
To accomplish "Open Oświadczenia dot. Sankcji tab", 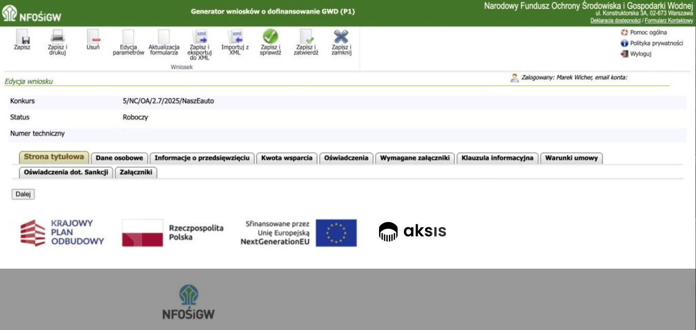I will tap(66, 173).
